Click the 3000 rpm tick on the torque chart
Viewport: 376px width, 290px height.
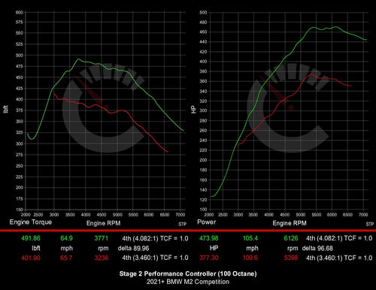(x=54, y=215)
